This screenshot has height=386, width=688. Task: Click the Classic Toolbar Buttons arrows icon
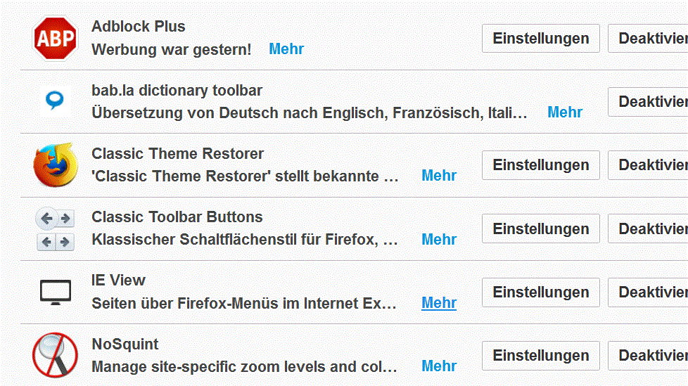[x=55, y=229]
